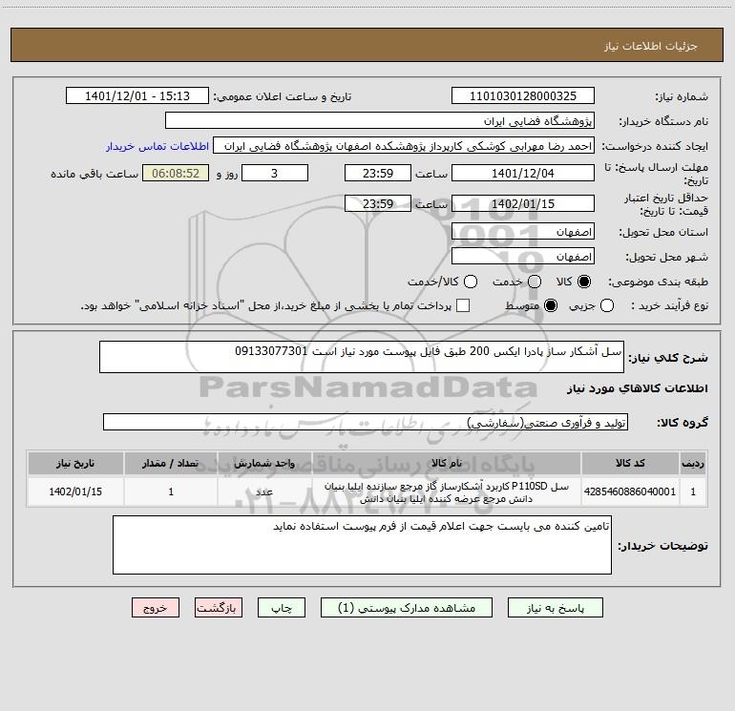Click the توضیحات خریدار label
This screenshot has width=735, height=711.
(x=662, y=546)
